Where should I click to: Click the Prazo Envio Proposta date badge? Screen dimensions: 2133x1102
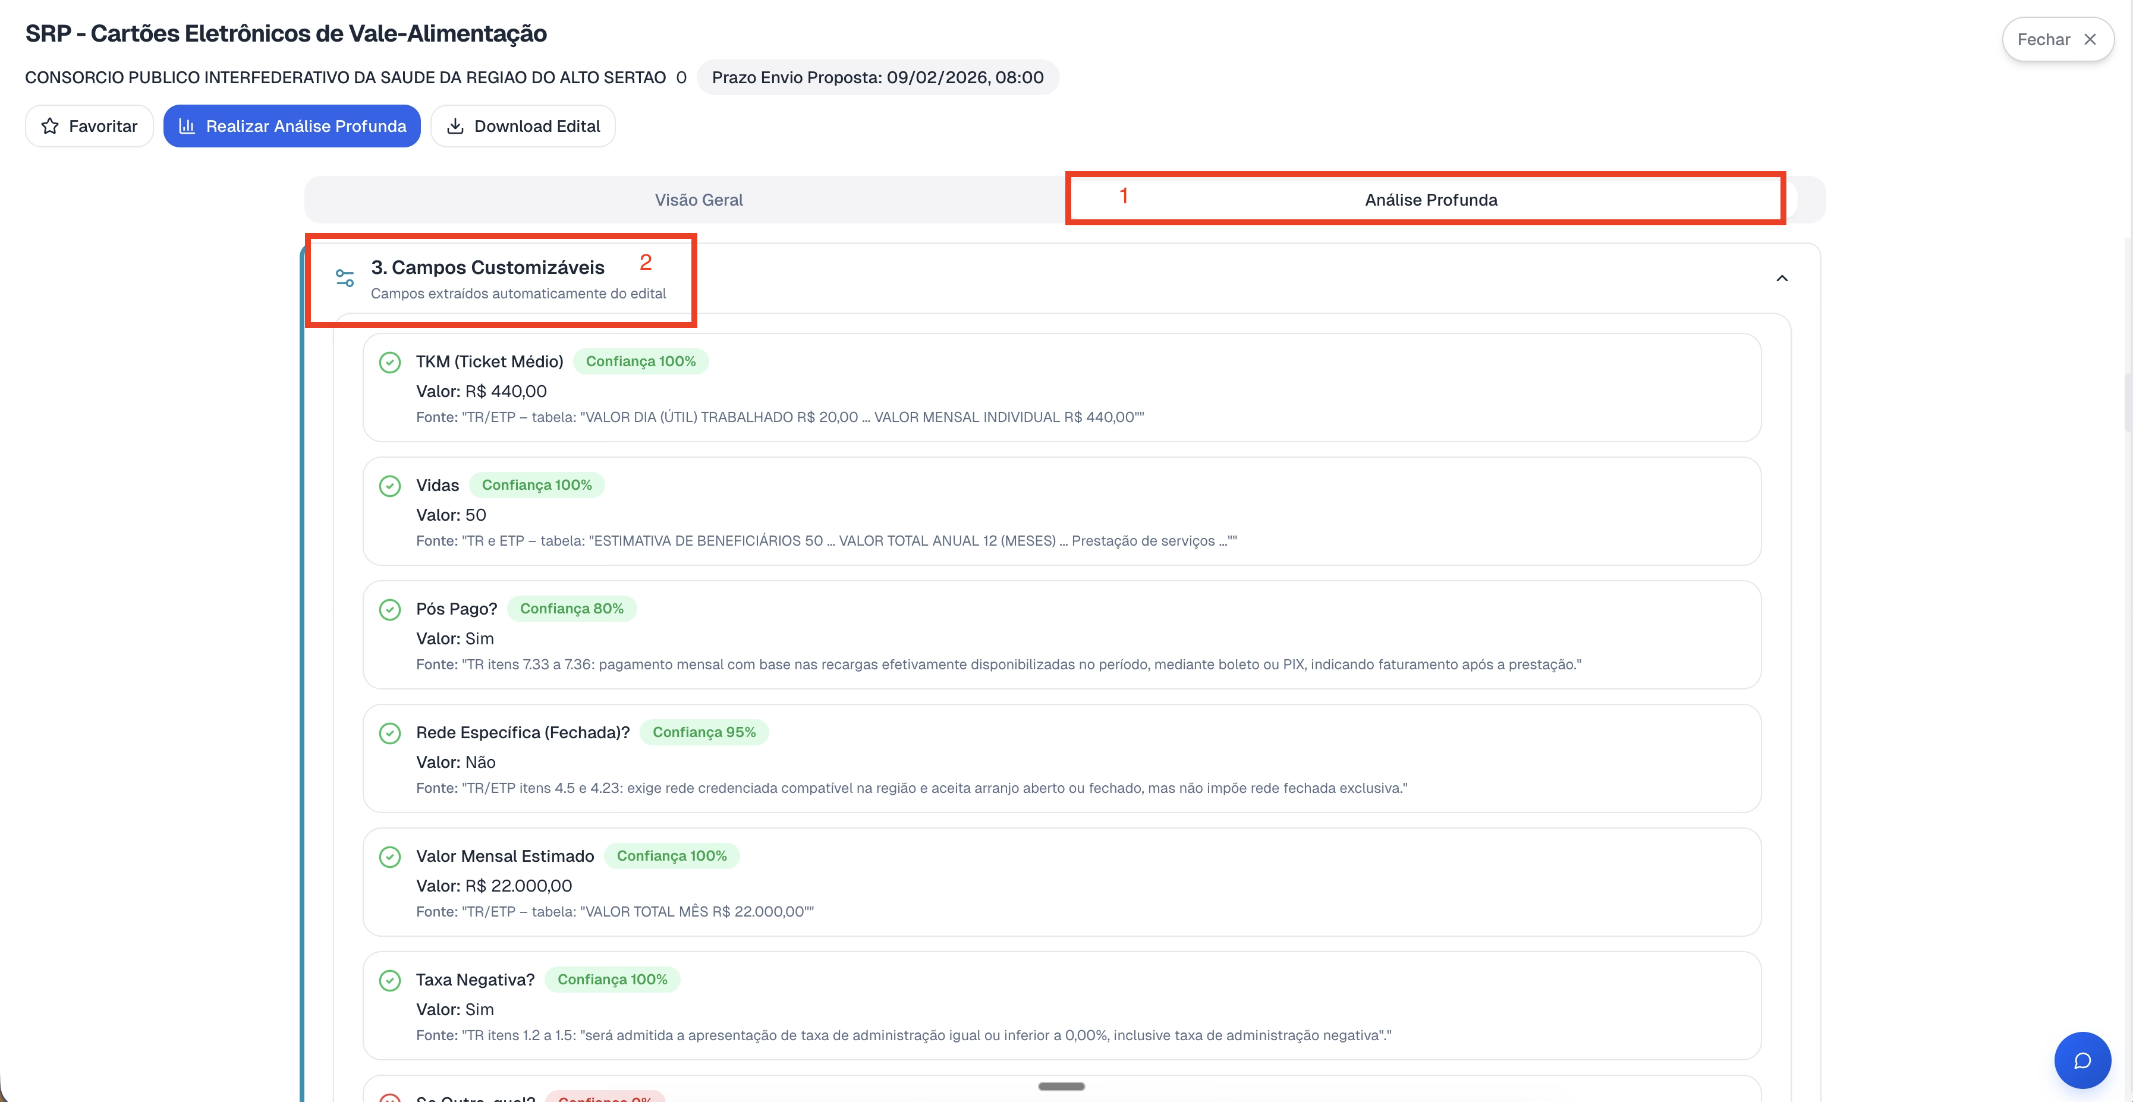[x=877, y=77]
